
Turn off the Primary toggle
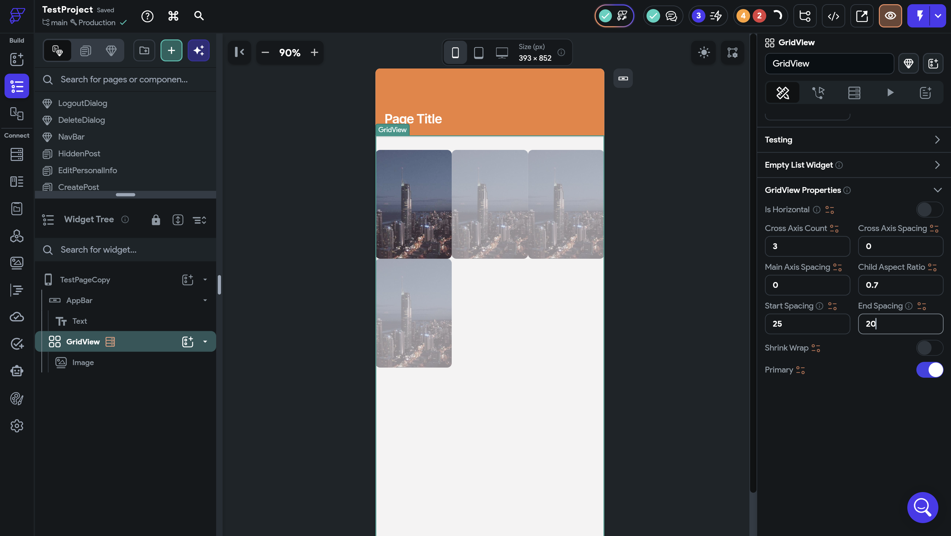click(929, 370)
